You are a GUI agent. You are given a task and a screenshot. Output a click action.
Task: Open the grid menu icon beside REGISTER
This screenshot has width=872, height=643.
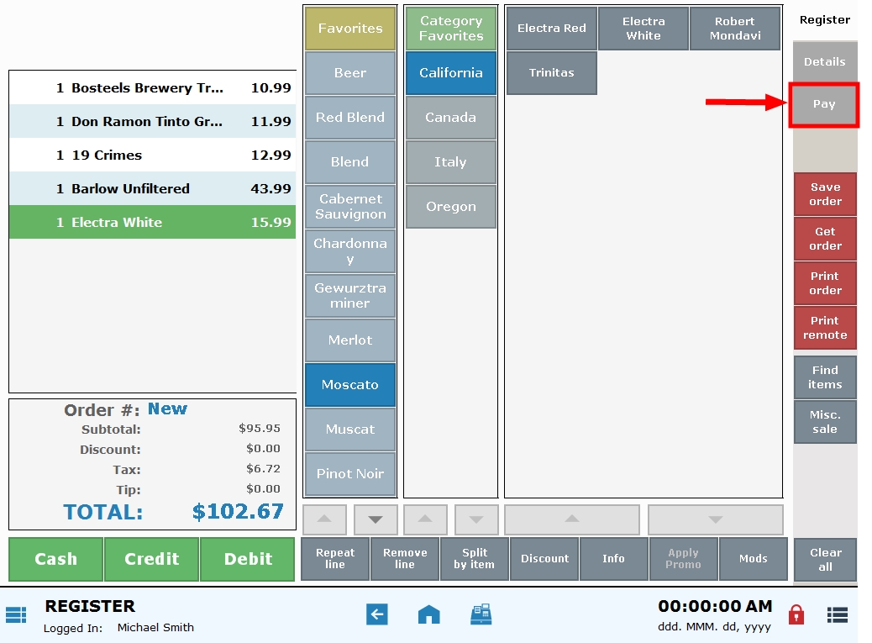click(x=16, y=614)
